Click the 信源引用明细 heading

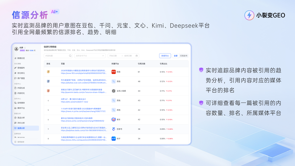click(x=50, y=47)
